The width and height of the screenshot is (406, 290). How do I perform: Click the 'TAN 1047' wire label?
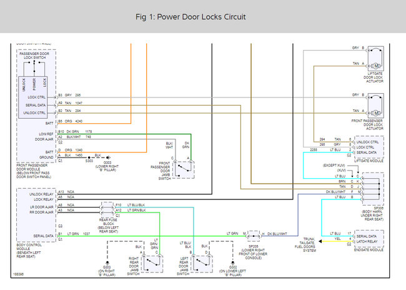point(74,103)
